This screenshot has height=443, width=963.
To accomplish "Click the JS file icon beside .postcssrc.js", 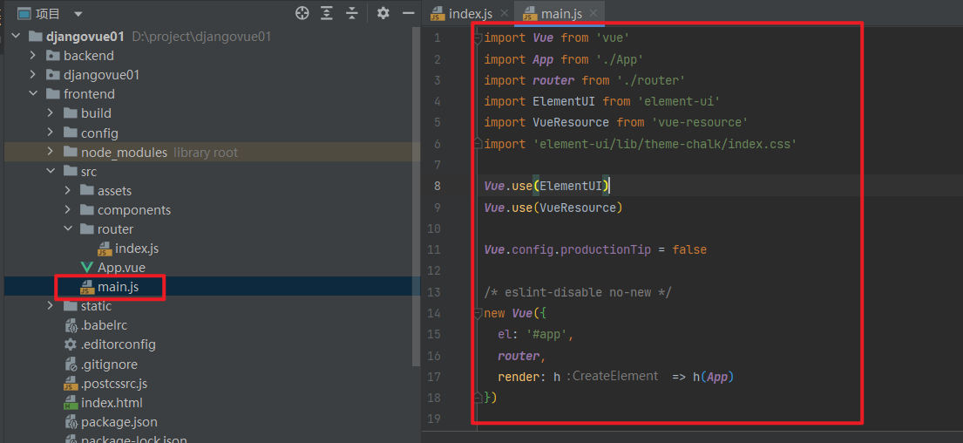I will pos(70,384).
